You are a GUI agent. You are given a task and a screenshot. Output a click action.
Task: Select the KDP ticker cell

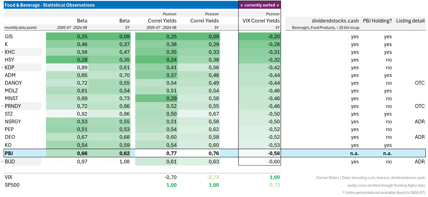10,68
